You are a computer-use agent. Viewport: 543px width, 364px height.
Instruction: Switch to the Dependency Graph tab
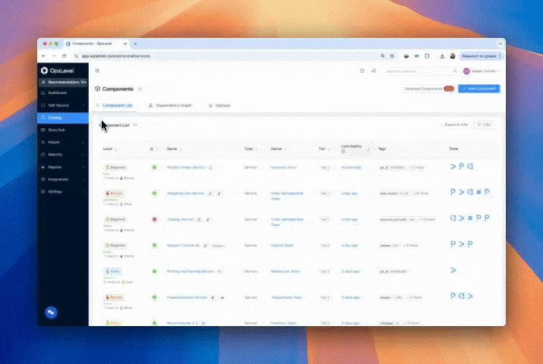tap(170, 105)
